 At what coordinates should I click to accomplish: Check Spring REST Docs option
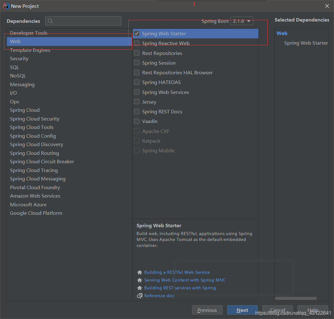(137, 111)
